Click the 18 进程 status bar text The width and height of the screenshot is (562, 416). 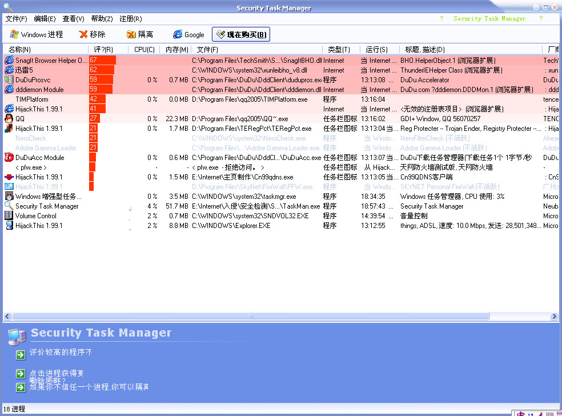[x=14, y=409]
